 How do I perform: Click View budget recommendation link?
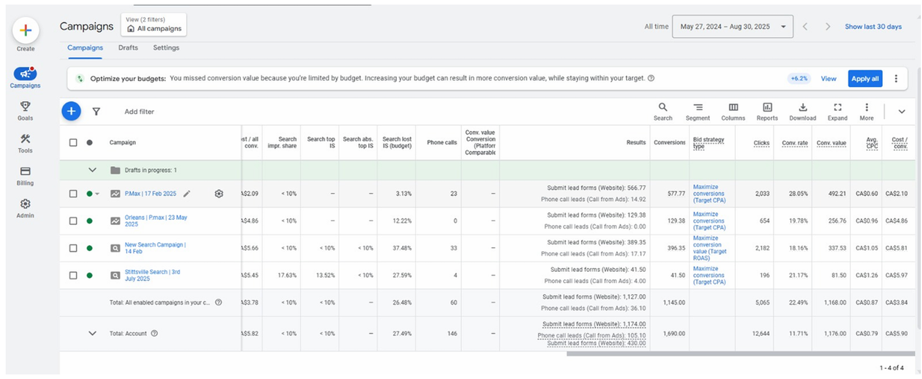(x=828, y=79)
